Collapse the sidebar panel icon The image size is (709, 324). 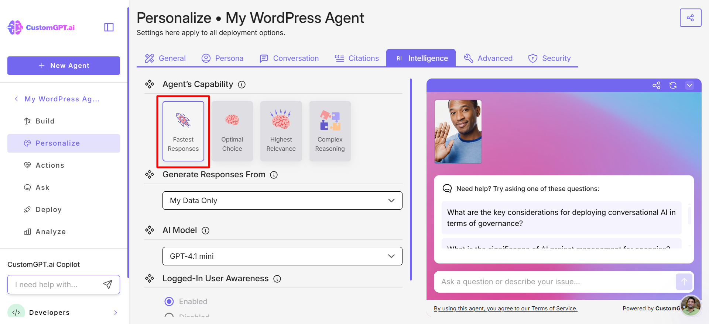(109, 27)
